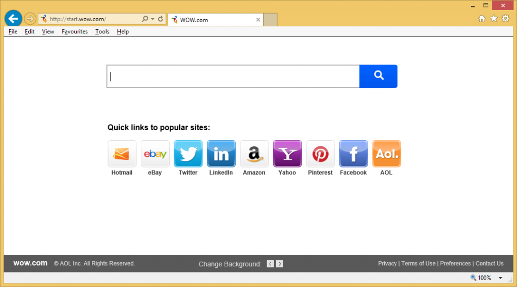Click the search magnifier in address bar

[145, 19]
